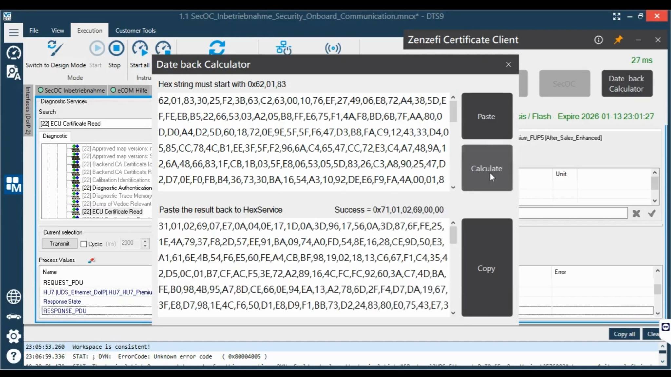Close the Date back Calculator dialog
Screen dimensions: 671x377
[508, 64]
